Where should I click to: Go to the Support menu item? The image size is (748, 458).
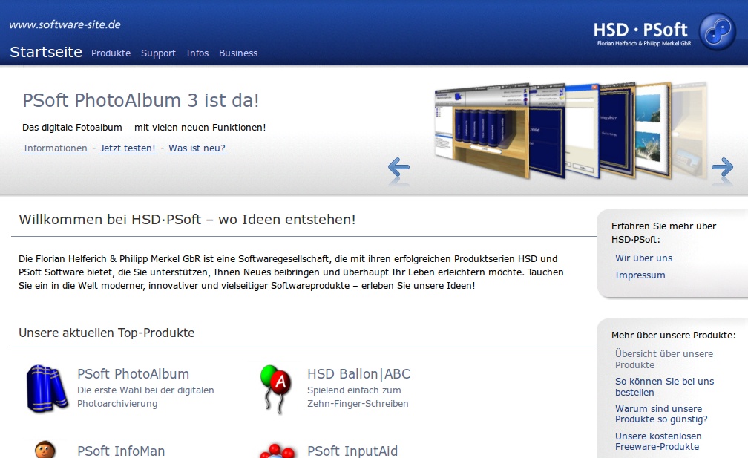[x=158, y=53]
